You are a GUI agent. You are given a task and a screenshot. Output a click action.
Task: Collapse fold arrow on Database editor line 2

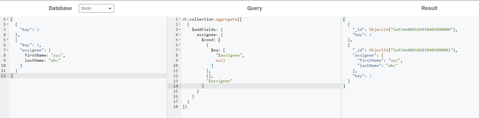(7, 24)
